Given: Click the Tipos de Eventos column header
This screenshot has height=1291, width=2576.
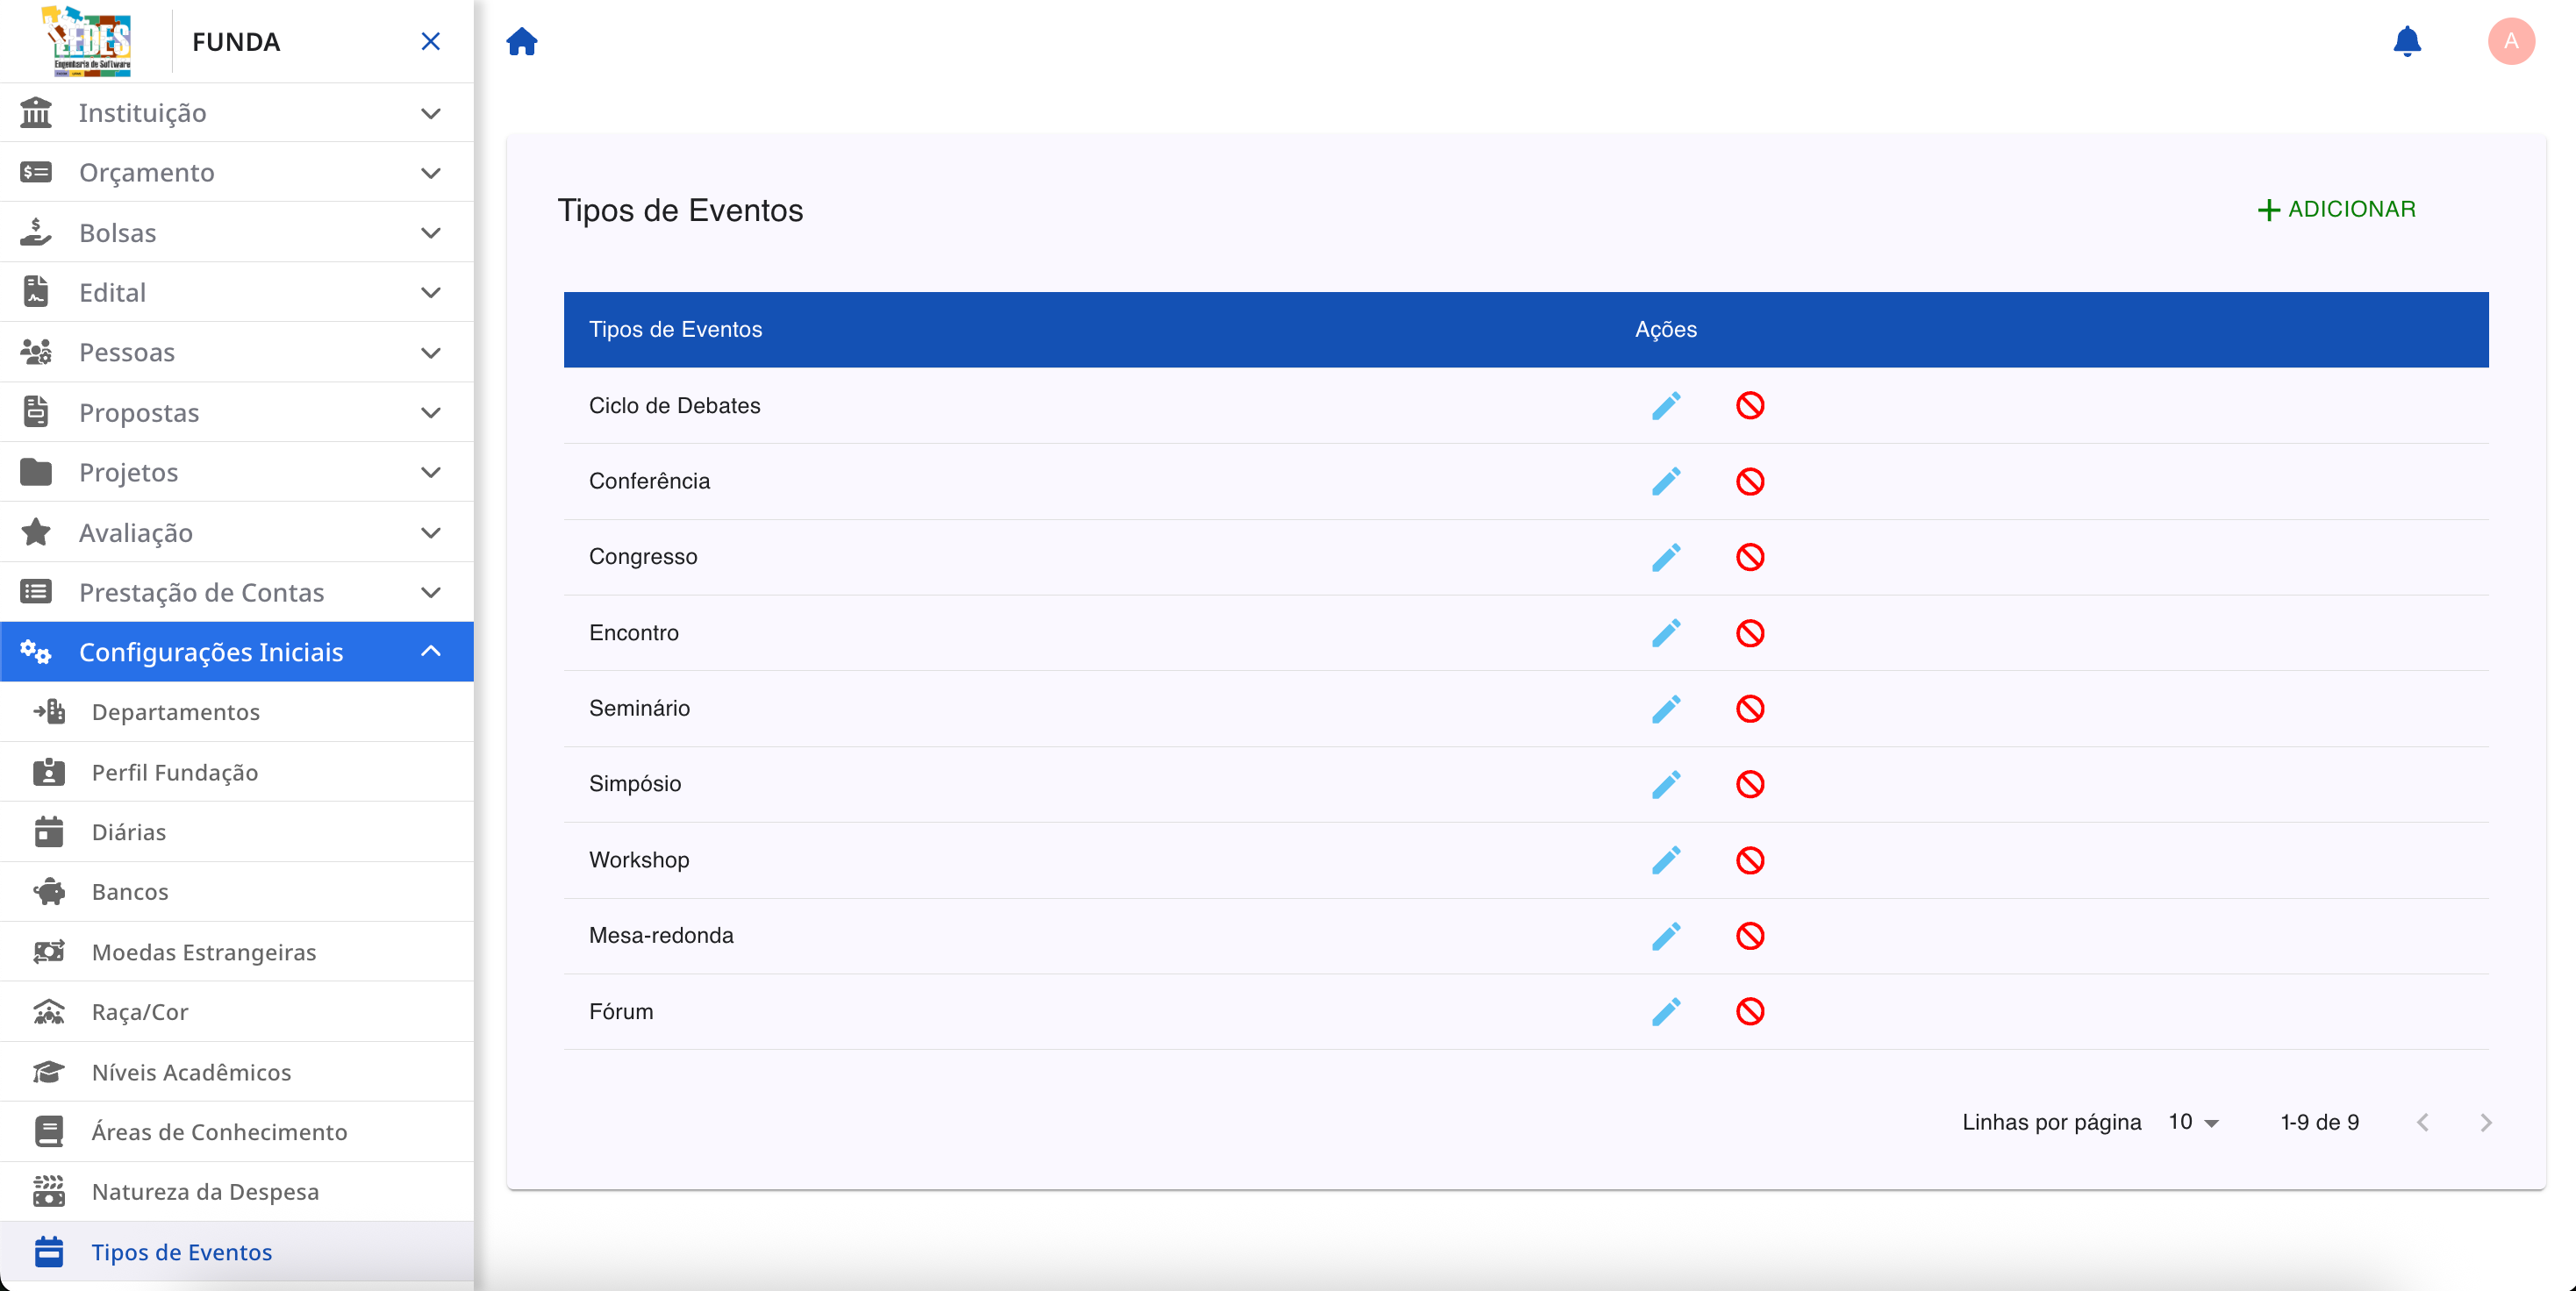Looking at the screenshot, I should pyautogui.click(x=675, y=330).
